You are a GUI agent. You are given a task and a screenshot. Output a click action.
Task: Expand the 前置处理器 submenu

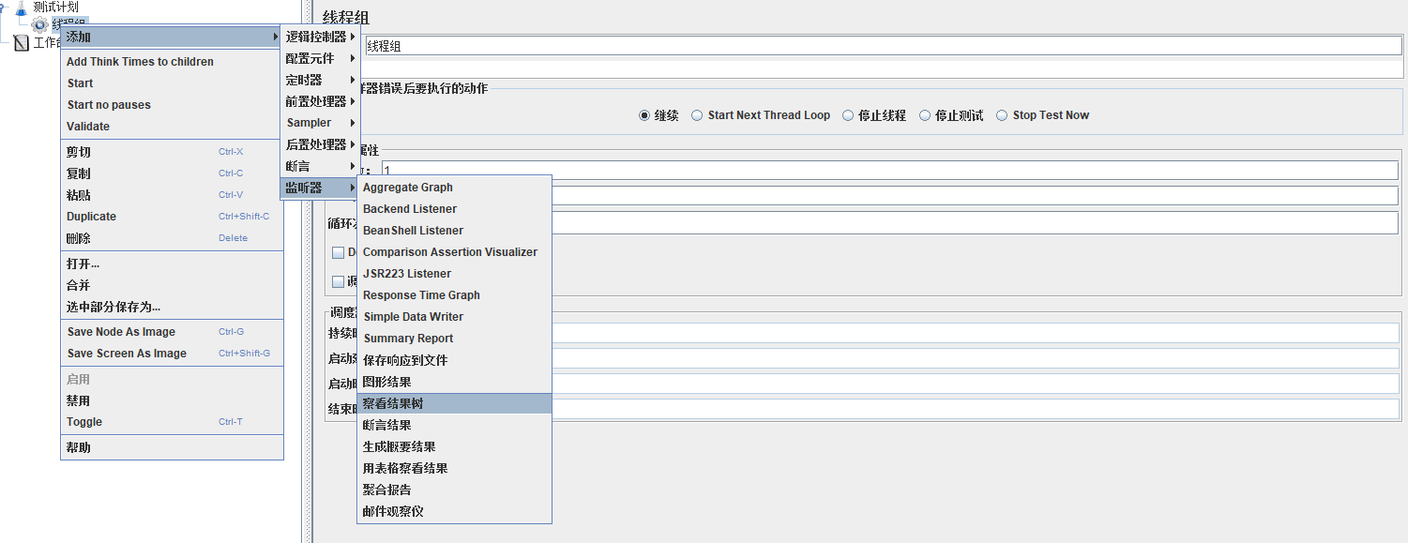[320, 101]
